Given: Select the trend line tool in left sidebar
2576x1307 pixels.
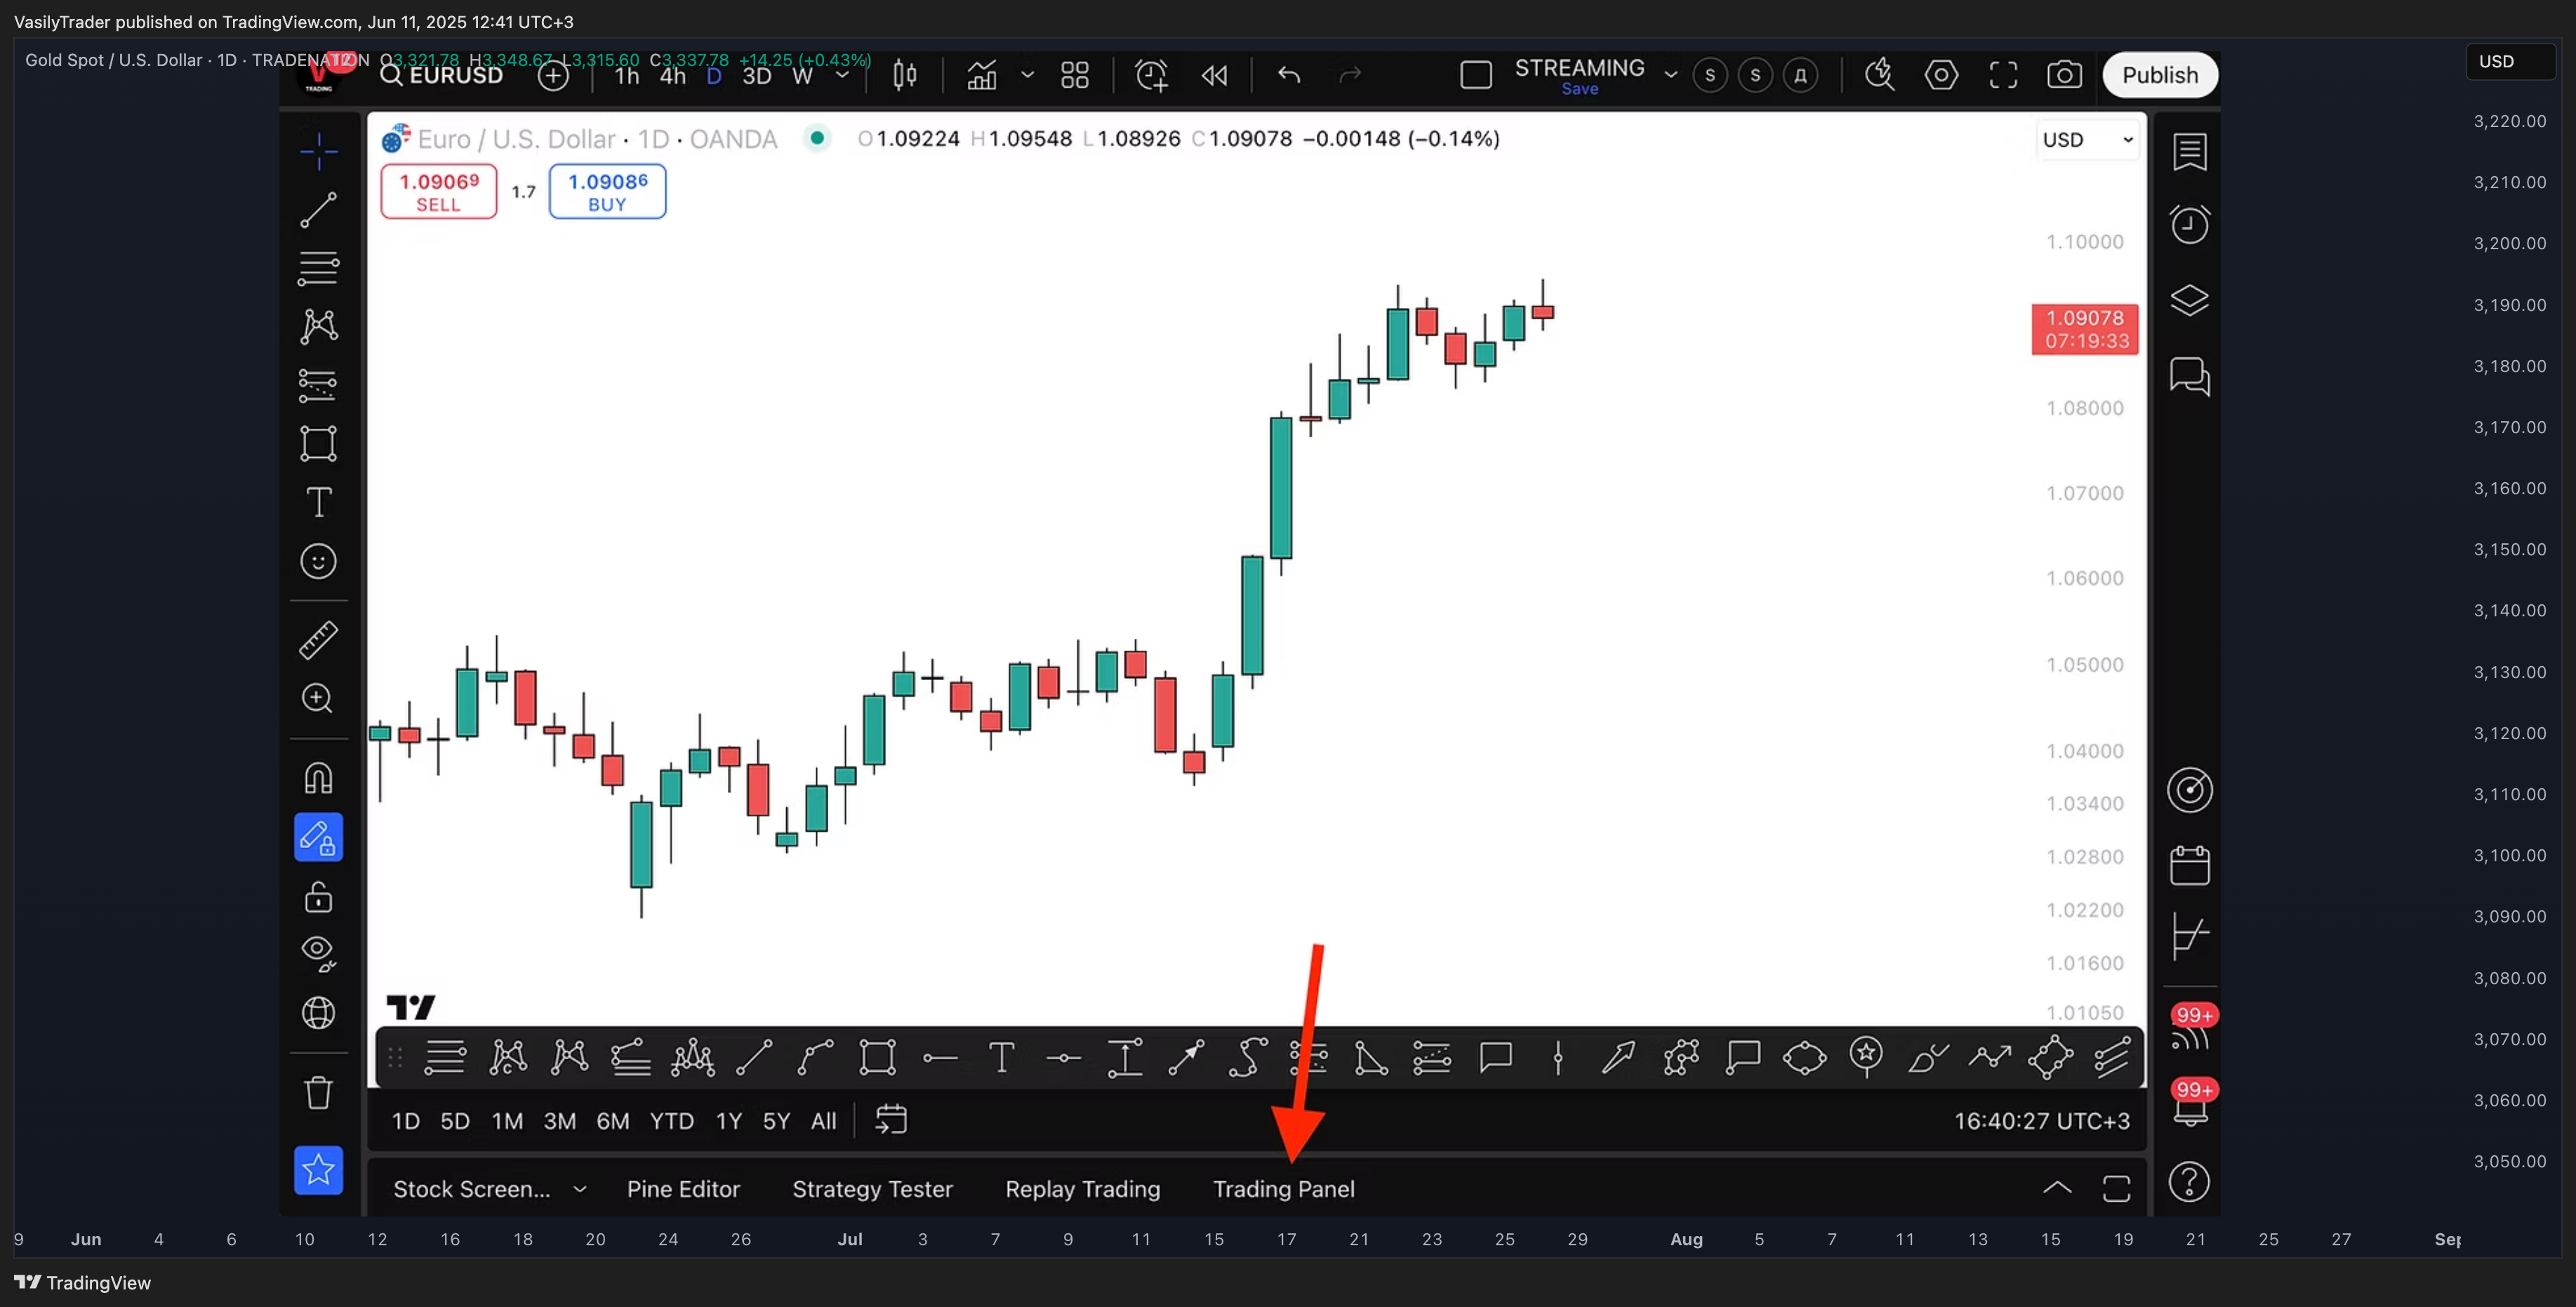Looking at the screenshot, I should pos(319,210).
